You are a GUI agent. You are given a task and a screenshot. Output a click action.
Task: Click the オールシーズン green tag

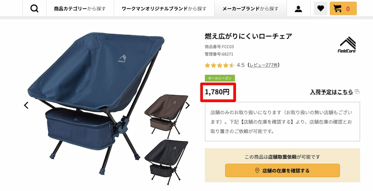point(220,78)
